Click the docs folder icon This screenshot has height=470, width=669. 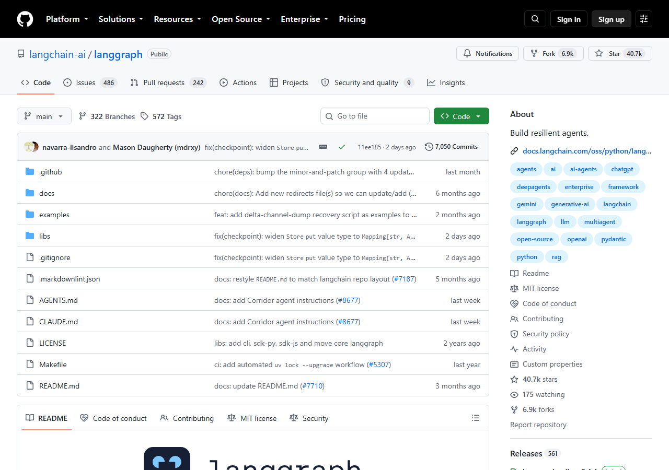(30, 193)
